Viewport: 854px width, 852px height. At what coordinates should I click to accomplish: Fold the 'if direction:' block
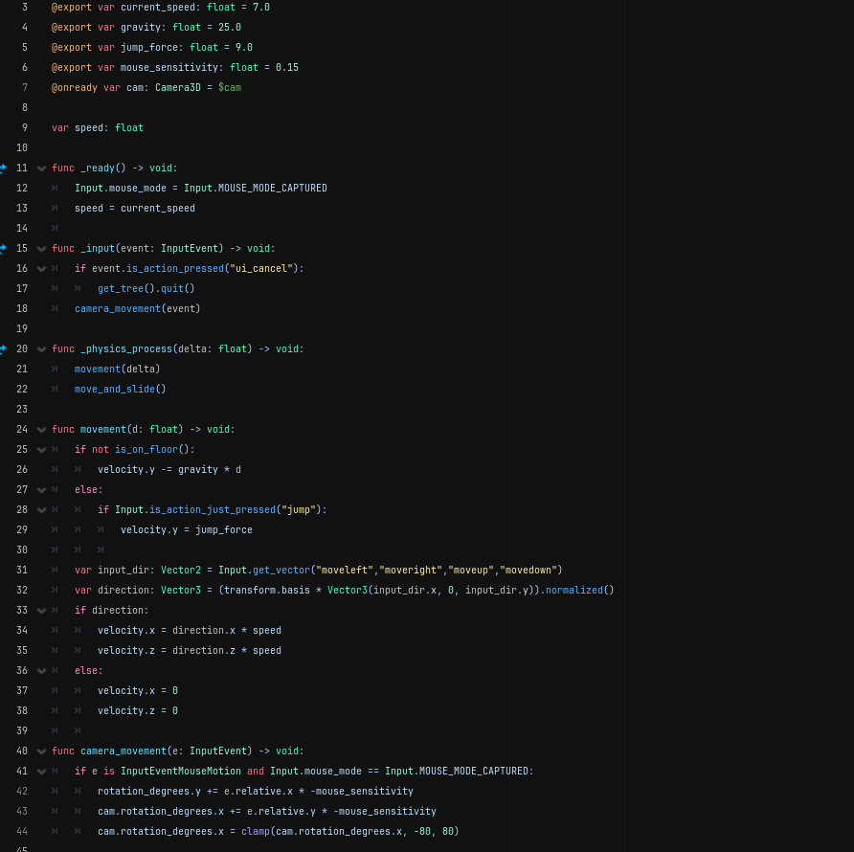(x=41, y=611)
